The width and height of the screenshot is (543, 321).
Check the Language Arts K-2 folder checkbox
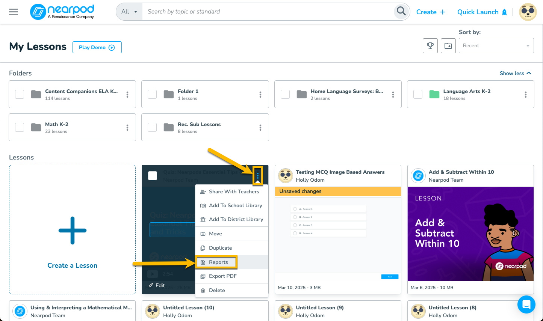click(x=418, y=94)
